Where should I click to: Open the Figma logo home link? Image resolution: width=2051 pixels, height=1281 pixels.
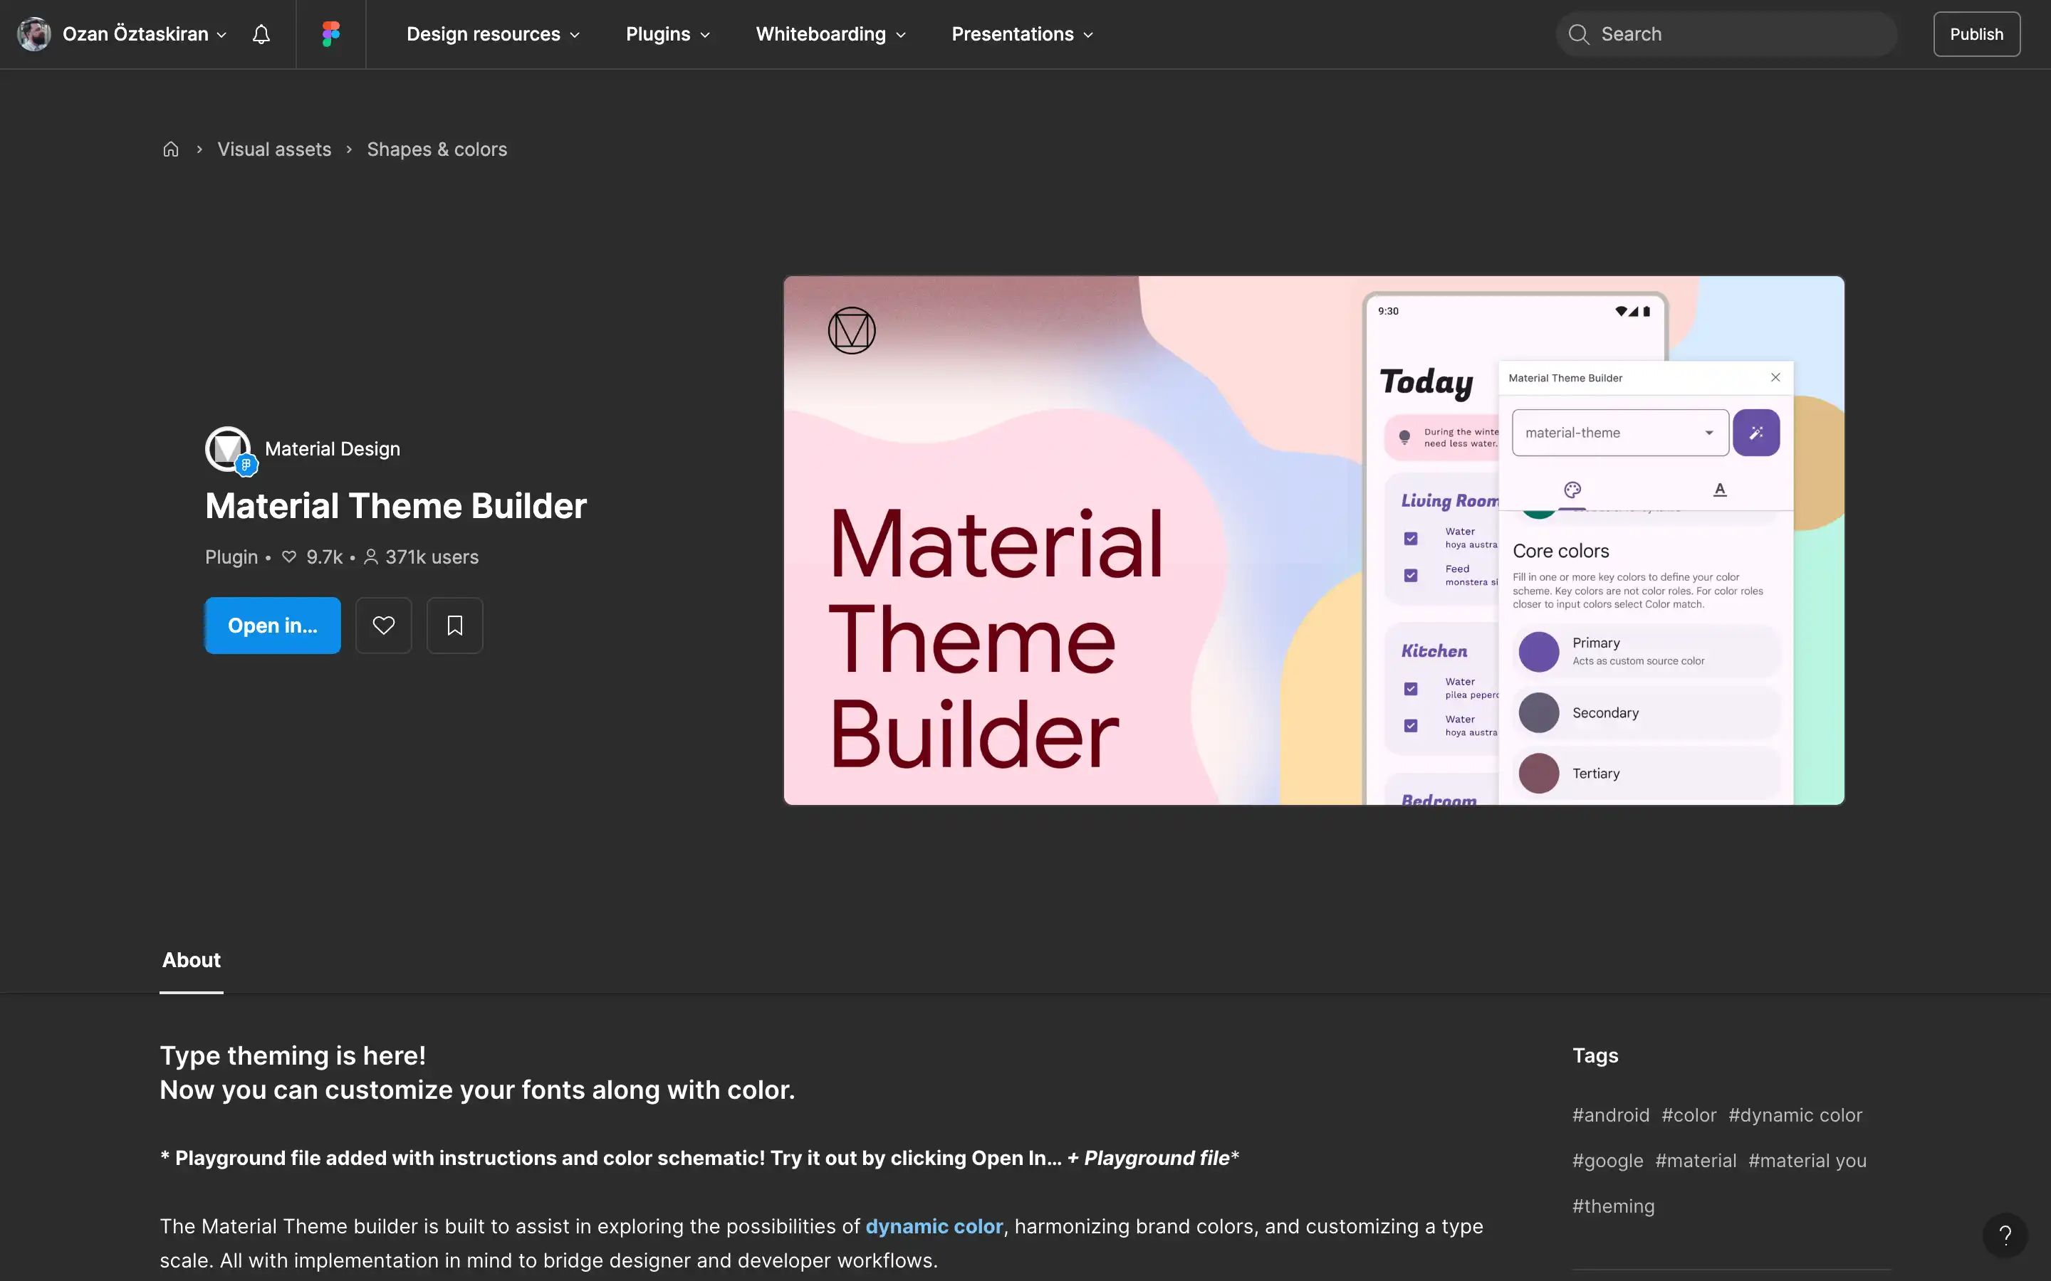pyautogui.click(x=330, y=34)
